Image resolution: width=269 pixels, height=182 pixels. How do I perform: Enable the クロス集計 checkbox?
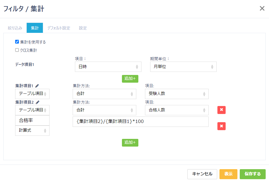tap(17, 50)
